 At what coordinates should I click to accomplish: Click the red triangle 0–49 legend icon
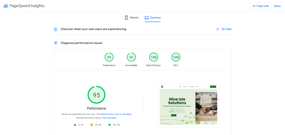[75, 125]
